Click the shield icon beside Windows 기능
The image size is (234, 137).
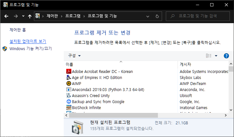click(x=5, y=49)
